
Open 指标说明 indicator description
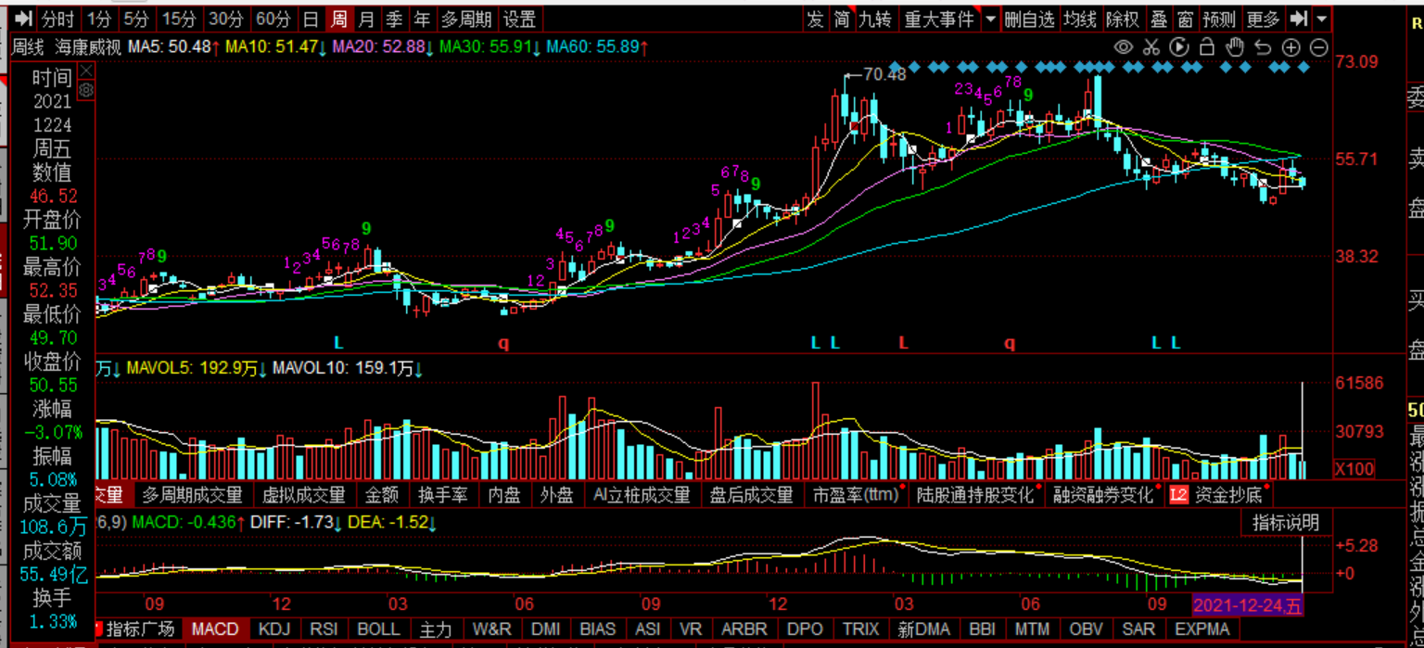pos(1286,522)
